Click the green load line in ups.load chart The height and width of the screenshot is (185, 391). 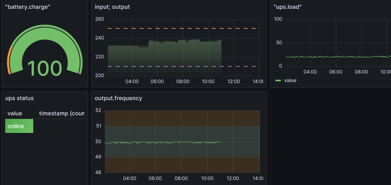340,57
